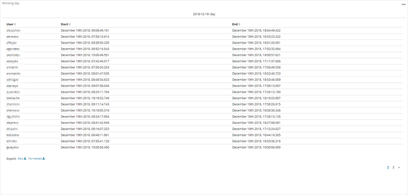Open the panel options ellipsis menu
408x195 pixels.
pos(403,4)
